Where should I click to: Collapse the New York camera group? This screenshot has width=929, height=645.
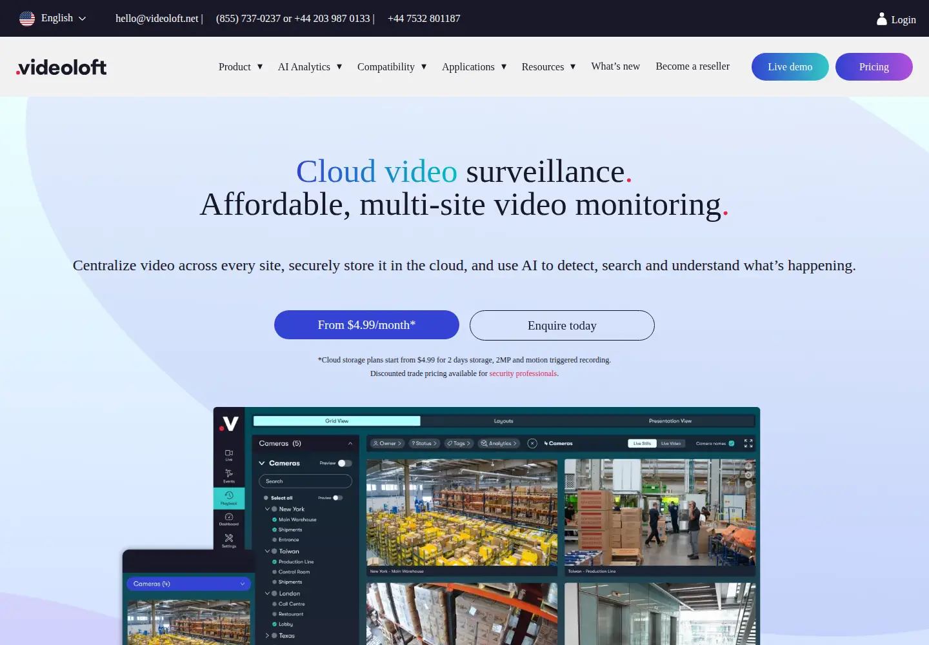(267, 509)
